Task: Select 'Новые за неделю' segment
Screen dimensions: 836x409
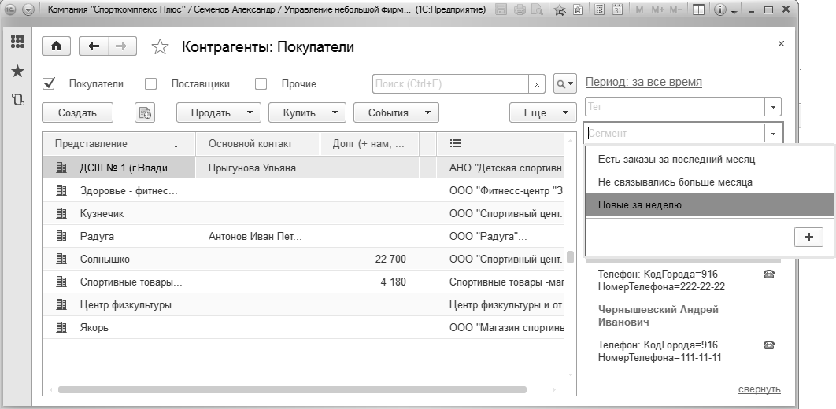Action: [709, 205]
